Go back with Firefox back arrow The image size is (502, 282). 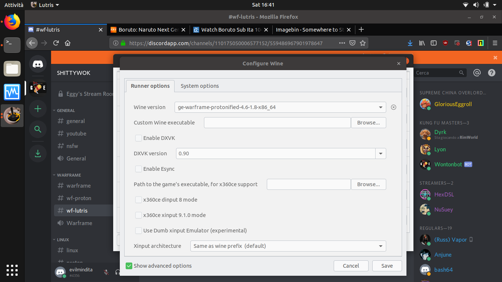click(32, 43)
